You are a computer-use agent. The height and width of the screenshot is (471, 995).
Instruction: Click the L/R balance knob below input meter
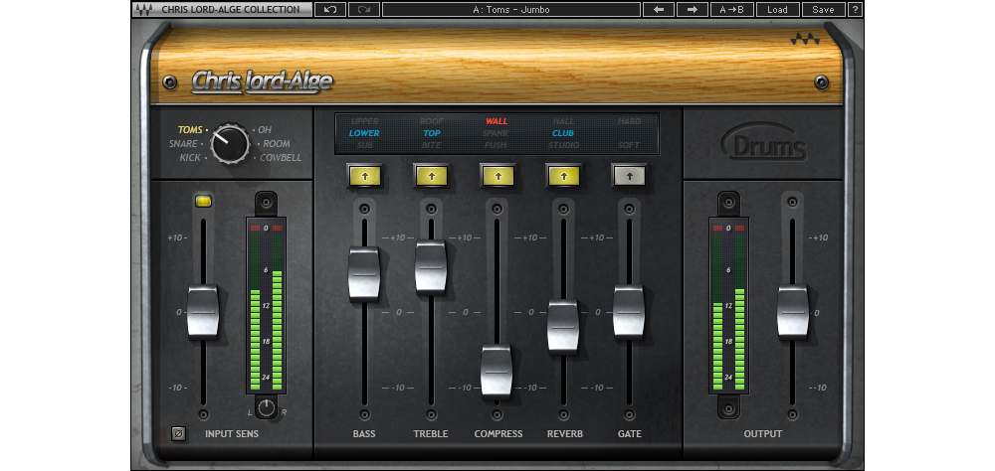(267, 408)
